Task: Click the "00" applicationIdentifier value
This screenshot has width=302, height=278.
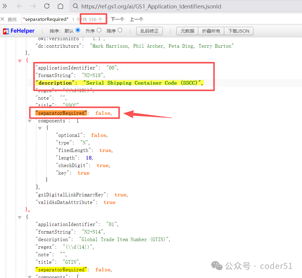Action: [112, 68]
